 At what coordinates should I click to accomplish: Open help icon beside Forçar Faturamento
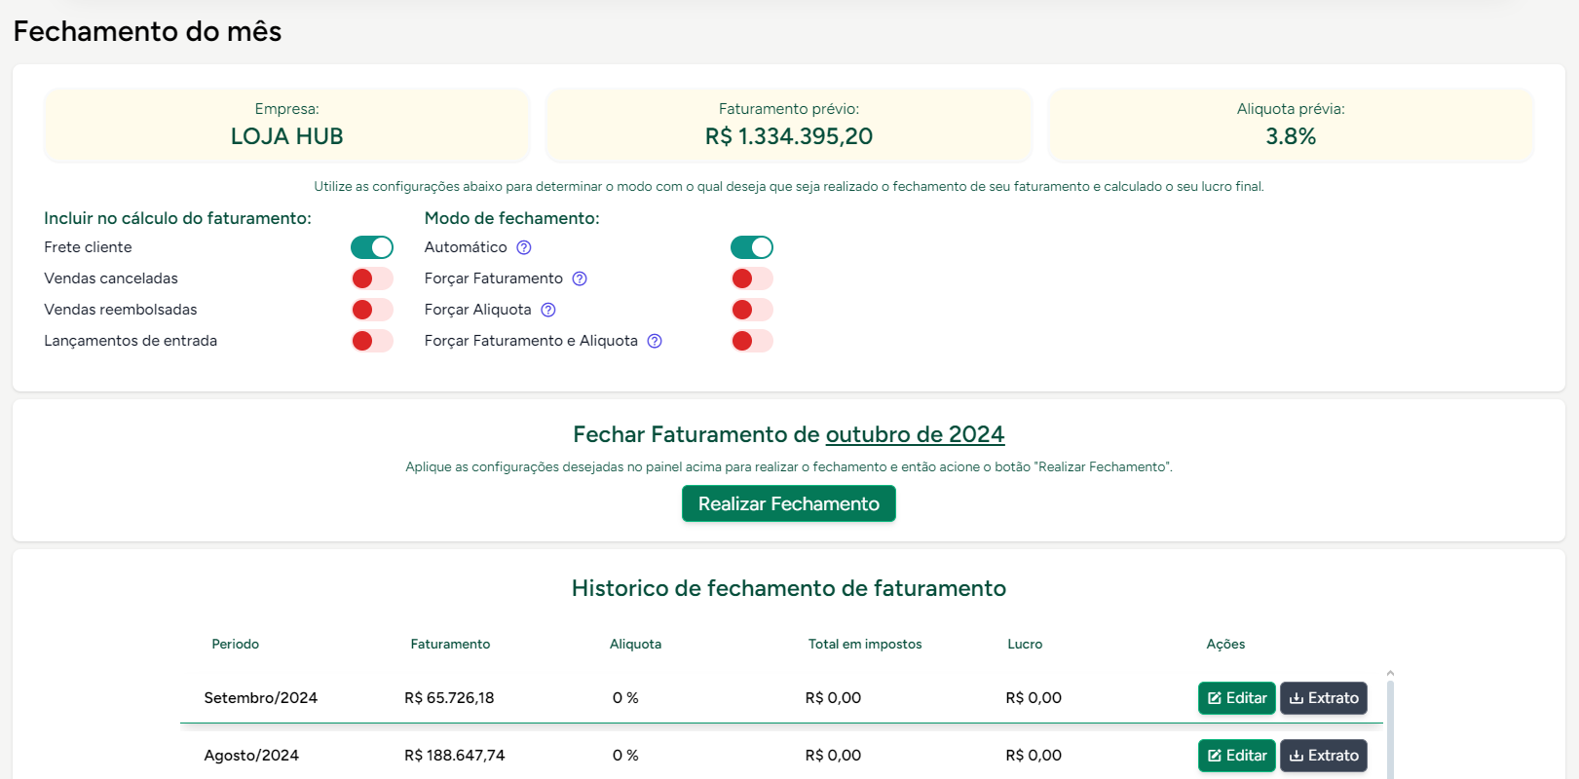point(580,278)
